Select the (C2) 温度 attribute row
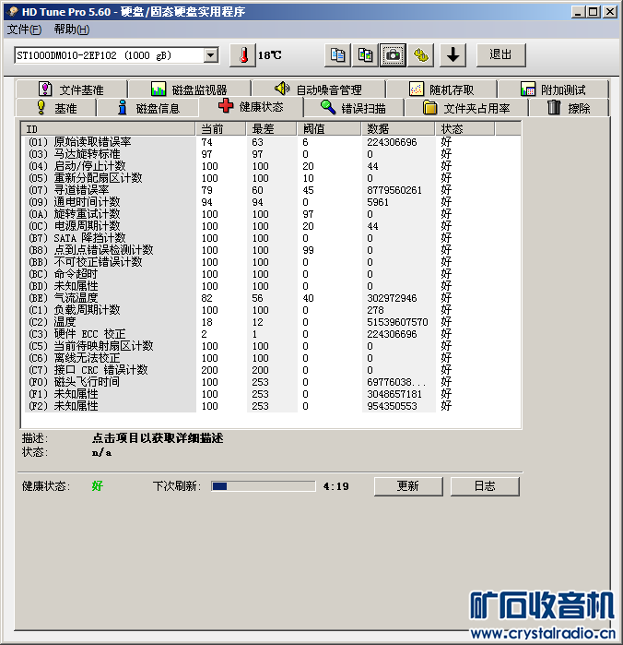The width and height of the screenshot is (623, 645). [271, 322]
